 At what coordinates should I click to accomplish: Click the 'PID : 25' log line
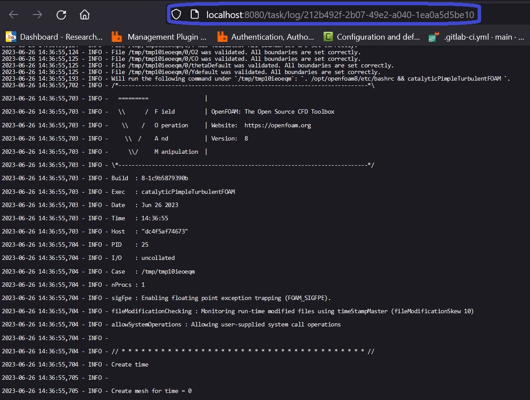tap(75, 244)
